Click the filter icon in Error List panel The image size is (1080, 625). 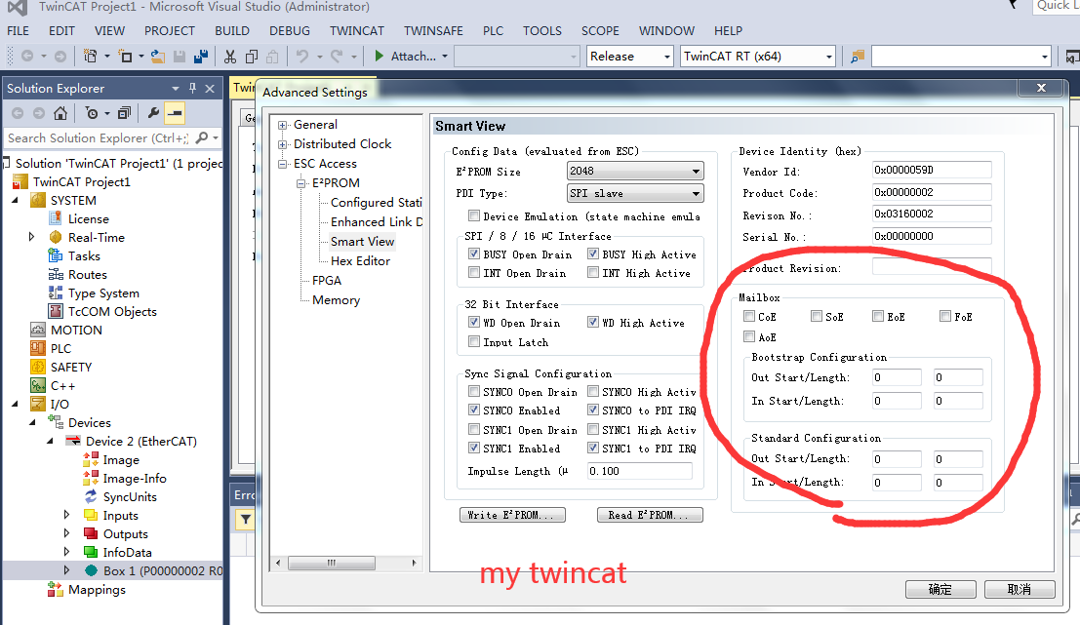[x=245, y=520]
